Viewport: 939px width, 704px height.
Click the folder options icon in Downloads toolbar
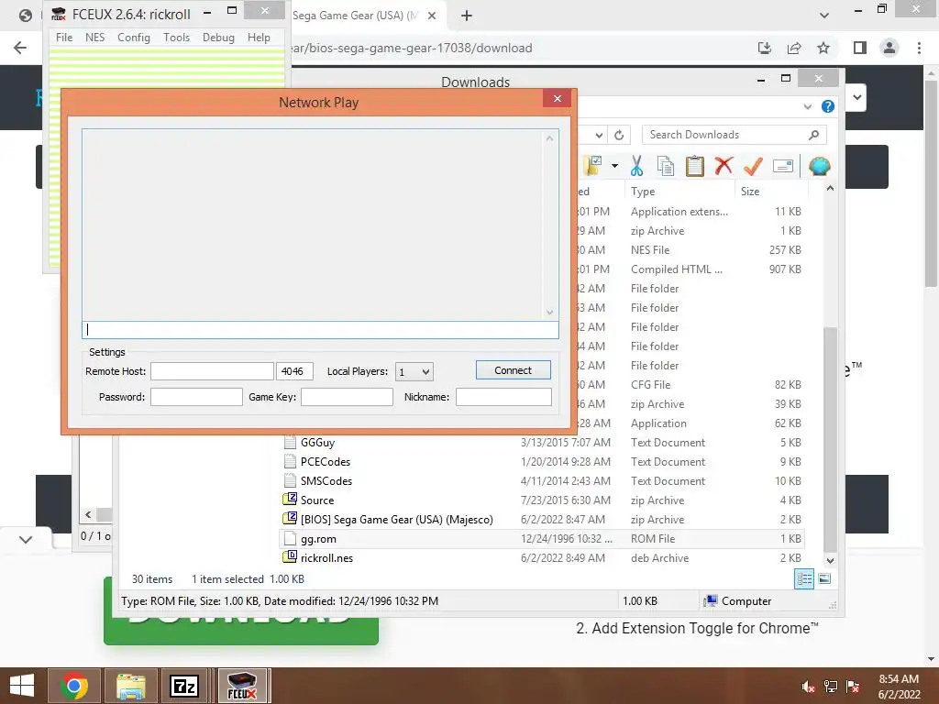coord(593,166)
